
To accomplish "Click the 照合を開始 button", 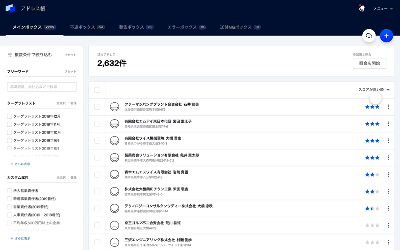I will pyautogui.click(x=369, y=63).
